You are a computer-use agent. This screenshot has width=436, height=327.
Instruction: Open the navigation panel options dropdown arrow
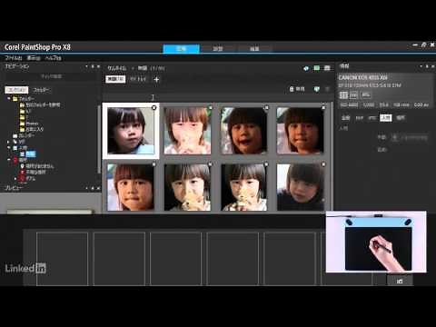(x=86, y=66)
